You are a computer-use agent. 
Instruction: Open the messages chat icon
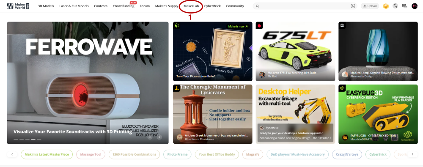404,6
